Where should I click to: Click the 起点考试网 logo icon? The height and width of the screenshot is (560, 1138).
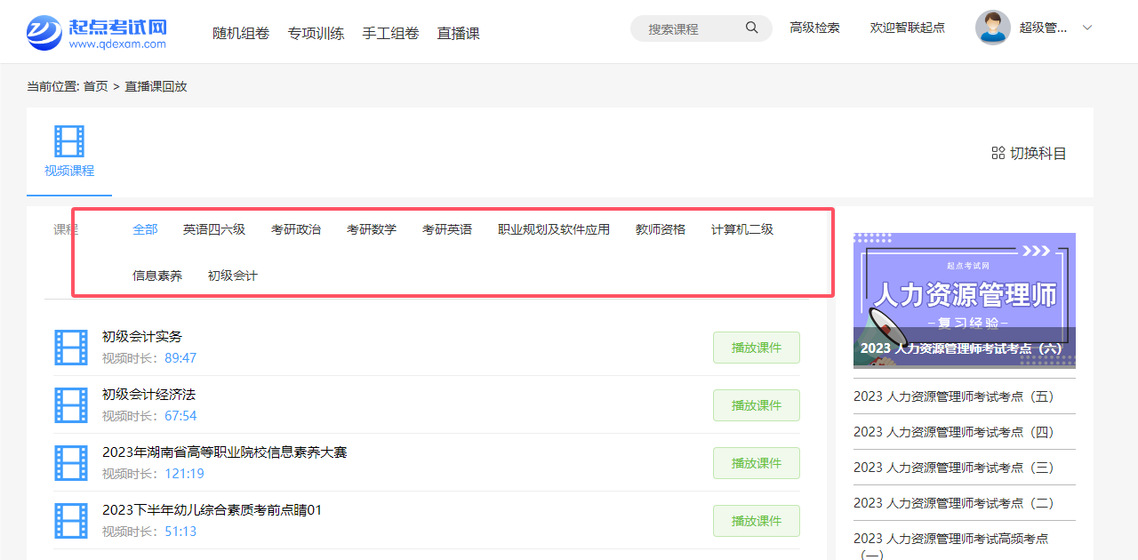tap(43, 32)
